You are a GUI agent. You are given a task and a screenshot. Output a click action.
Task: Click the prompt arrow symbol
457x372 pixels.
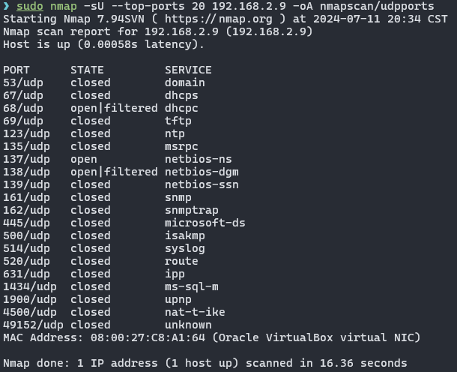click(x=6, y=6)
